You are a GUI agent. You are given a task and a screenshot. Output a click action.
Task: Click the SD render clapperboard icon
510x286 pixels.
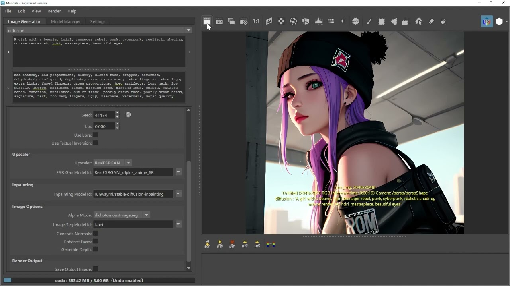click(219, 21)
